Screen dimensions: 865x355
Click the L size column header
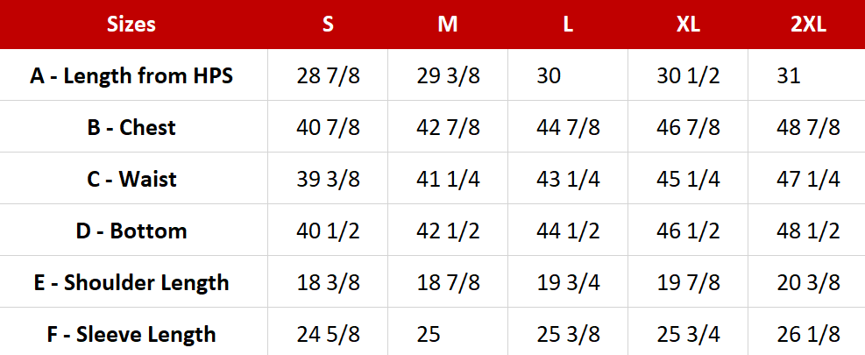tap(568, 24)
